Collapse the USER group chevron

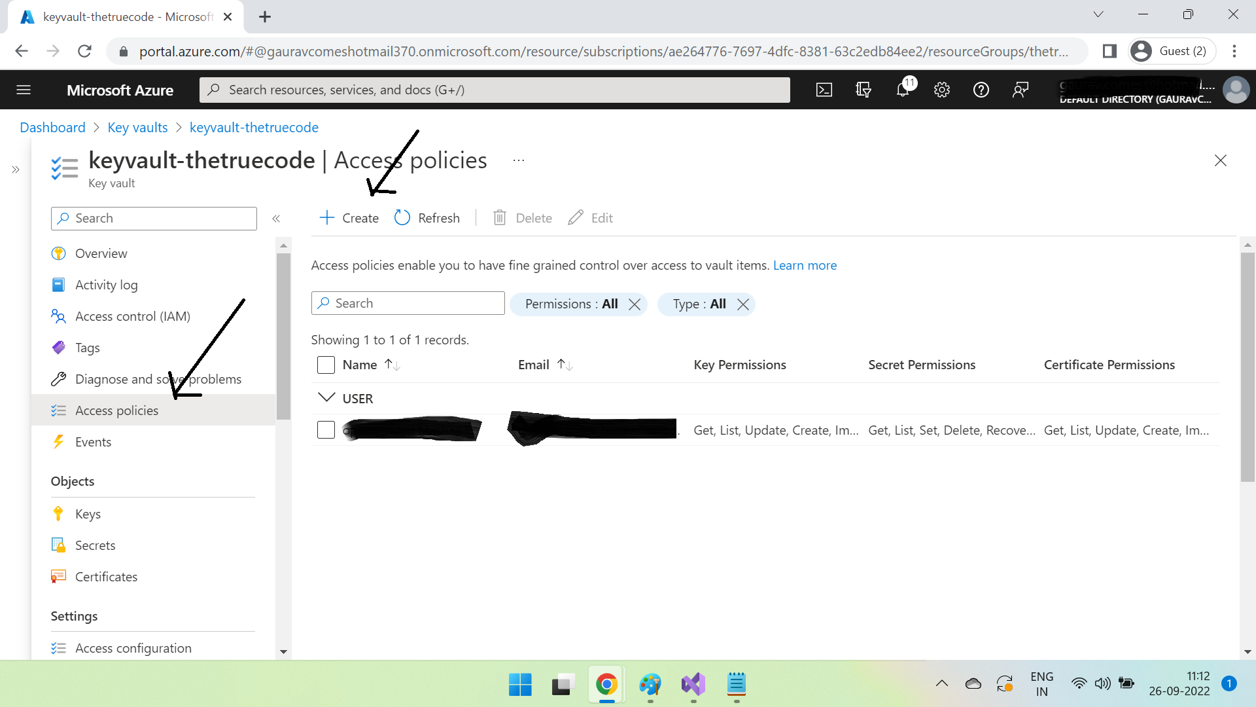[326, 398]
